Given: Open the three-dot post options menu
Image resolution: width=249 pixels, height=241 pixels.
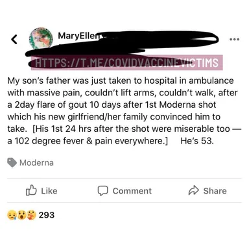Looking at the screenshot, I should point(235,40).
